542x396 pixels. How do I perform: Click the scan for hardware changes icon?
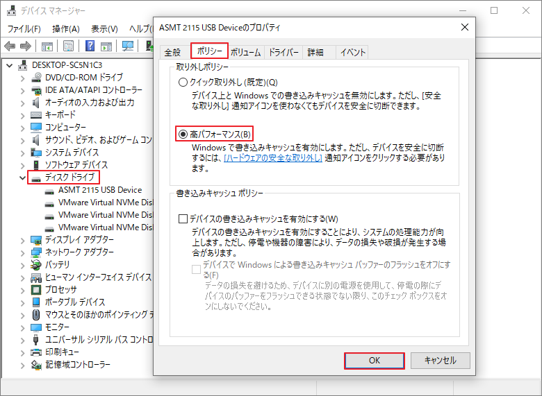pyautogui.click(x=128, y=46)
